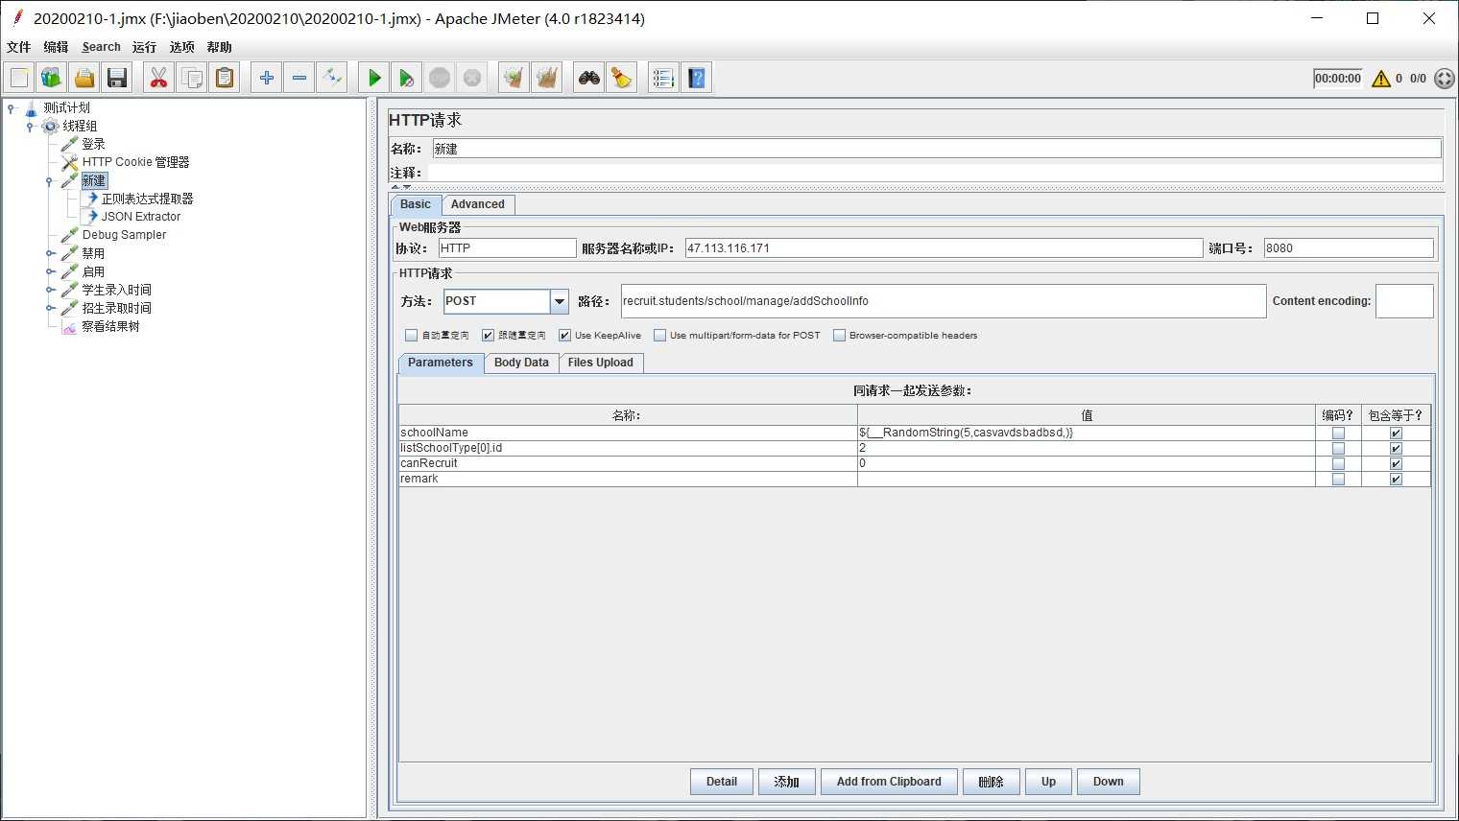Open the Search menu

coord(101,47)
